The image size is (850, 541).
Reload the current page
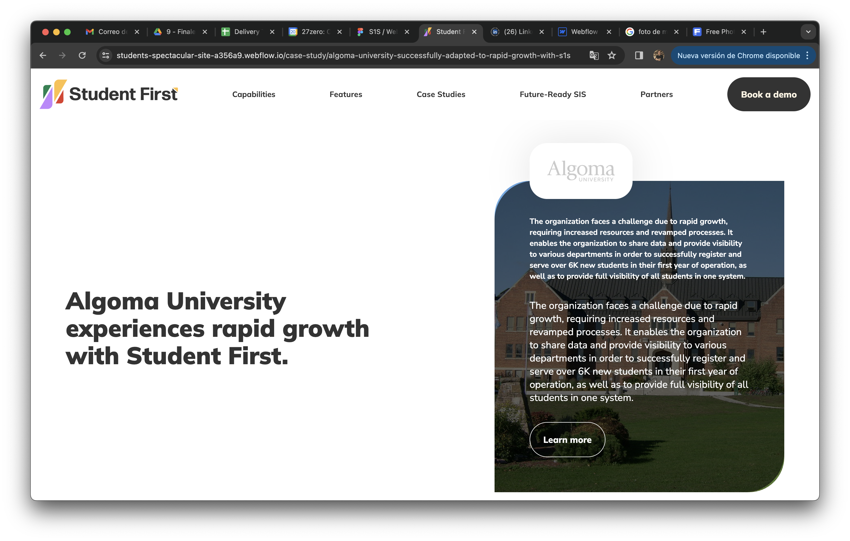82,55
